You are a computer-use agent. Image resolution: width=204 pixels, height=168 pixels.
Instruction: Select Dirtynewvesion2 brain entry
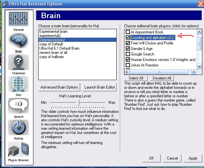click(77, 40)
